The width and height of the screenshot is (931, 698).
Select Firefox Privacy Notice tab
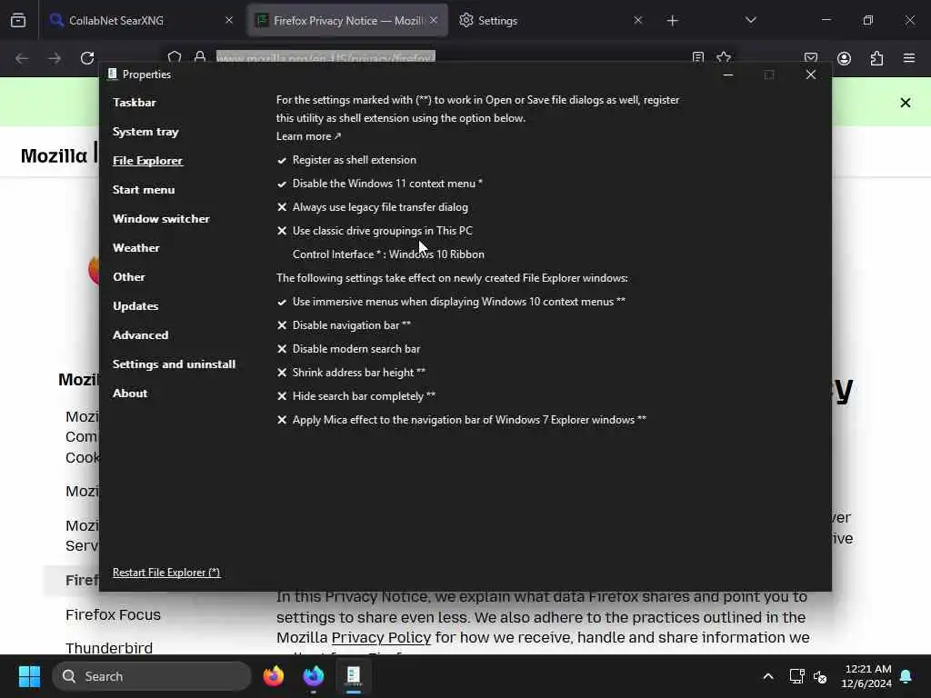347,20
